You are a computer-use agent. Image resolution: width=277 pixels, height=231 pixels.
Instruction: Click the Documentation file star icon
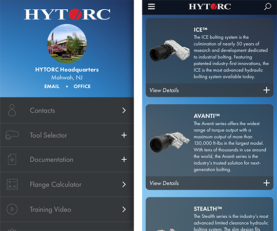point(12,159)
